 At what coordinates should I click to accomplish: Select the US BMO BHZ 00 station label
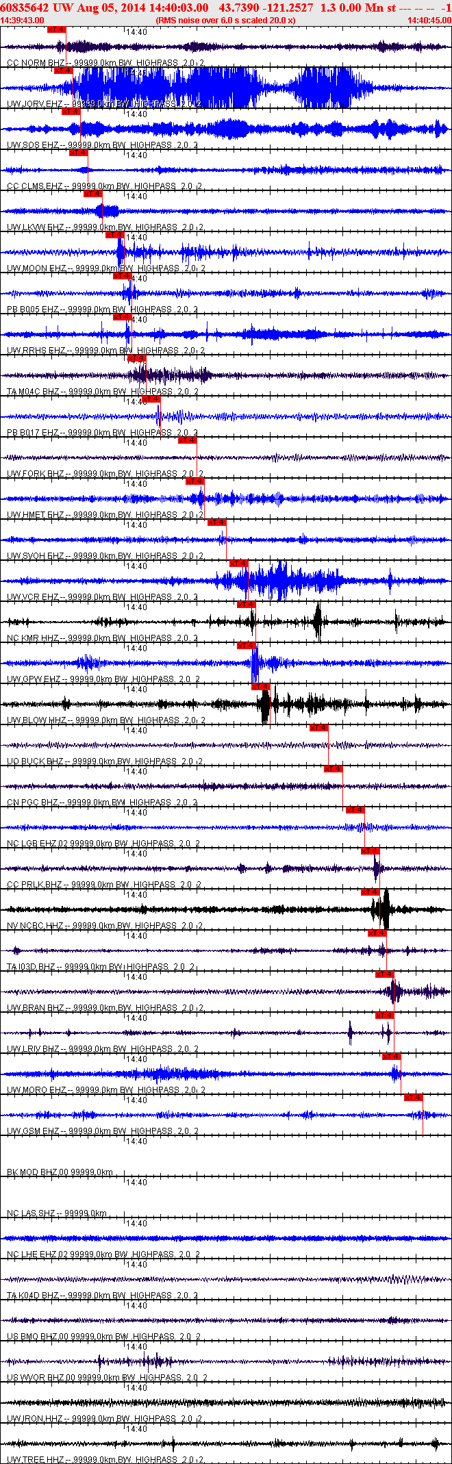(38, 1337)
